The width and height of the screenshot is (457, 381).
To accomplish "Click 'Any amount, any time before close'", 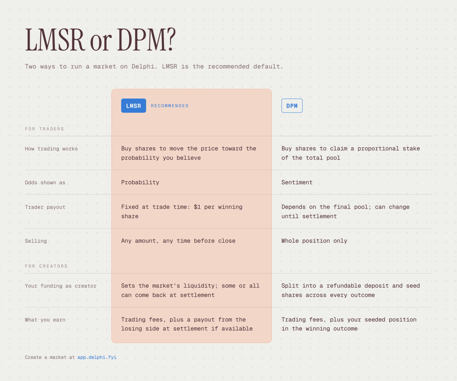I will pos(178,241).
